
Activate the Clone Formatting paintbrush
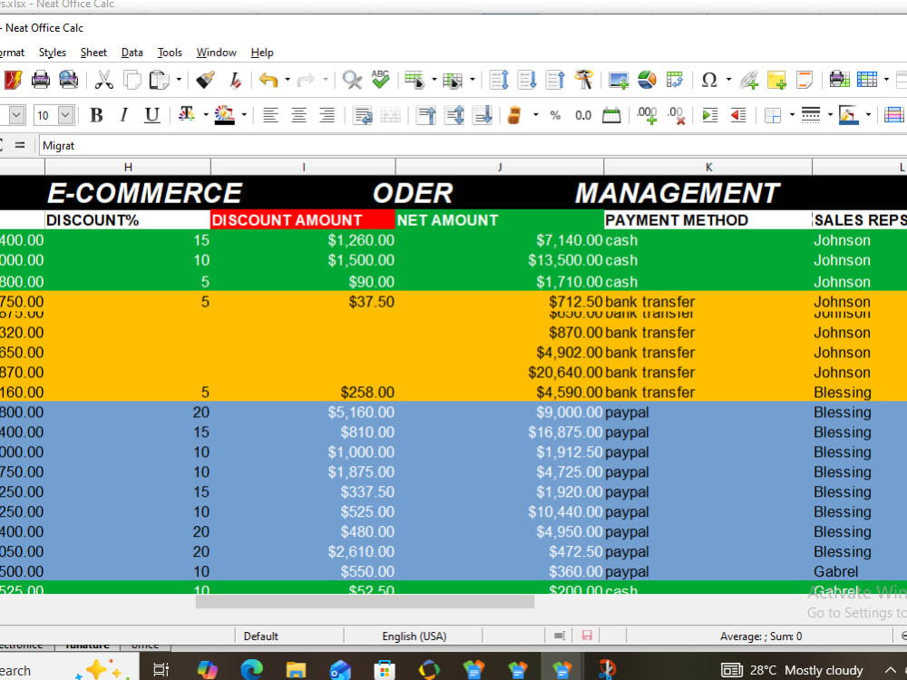click(x=205, y=79)
